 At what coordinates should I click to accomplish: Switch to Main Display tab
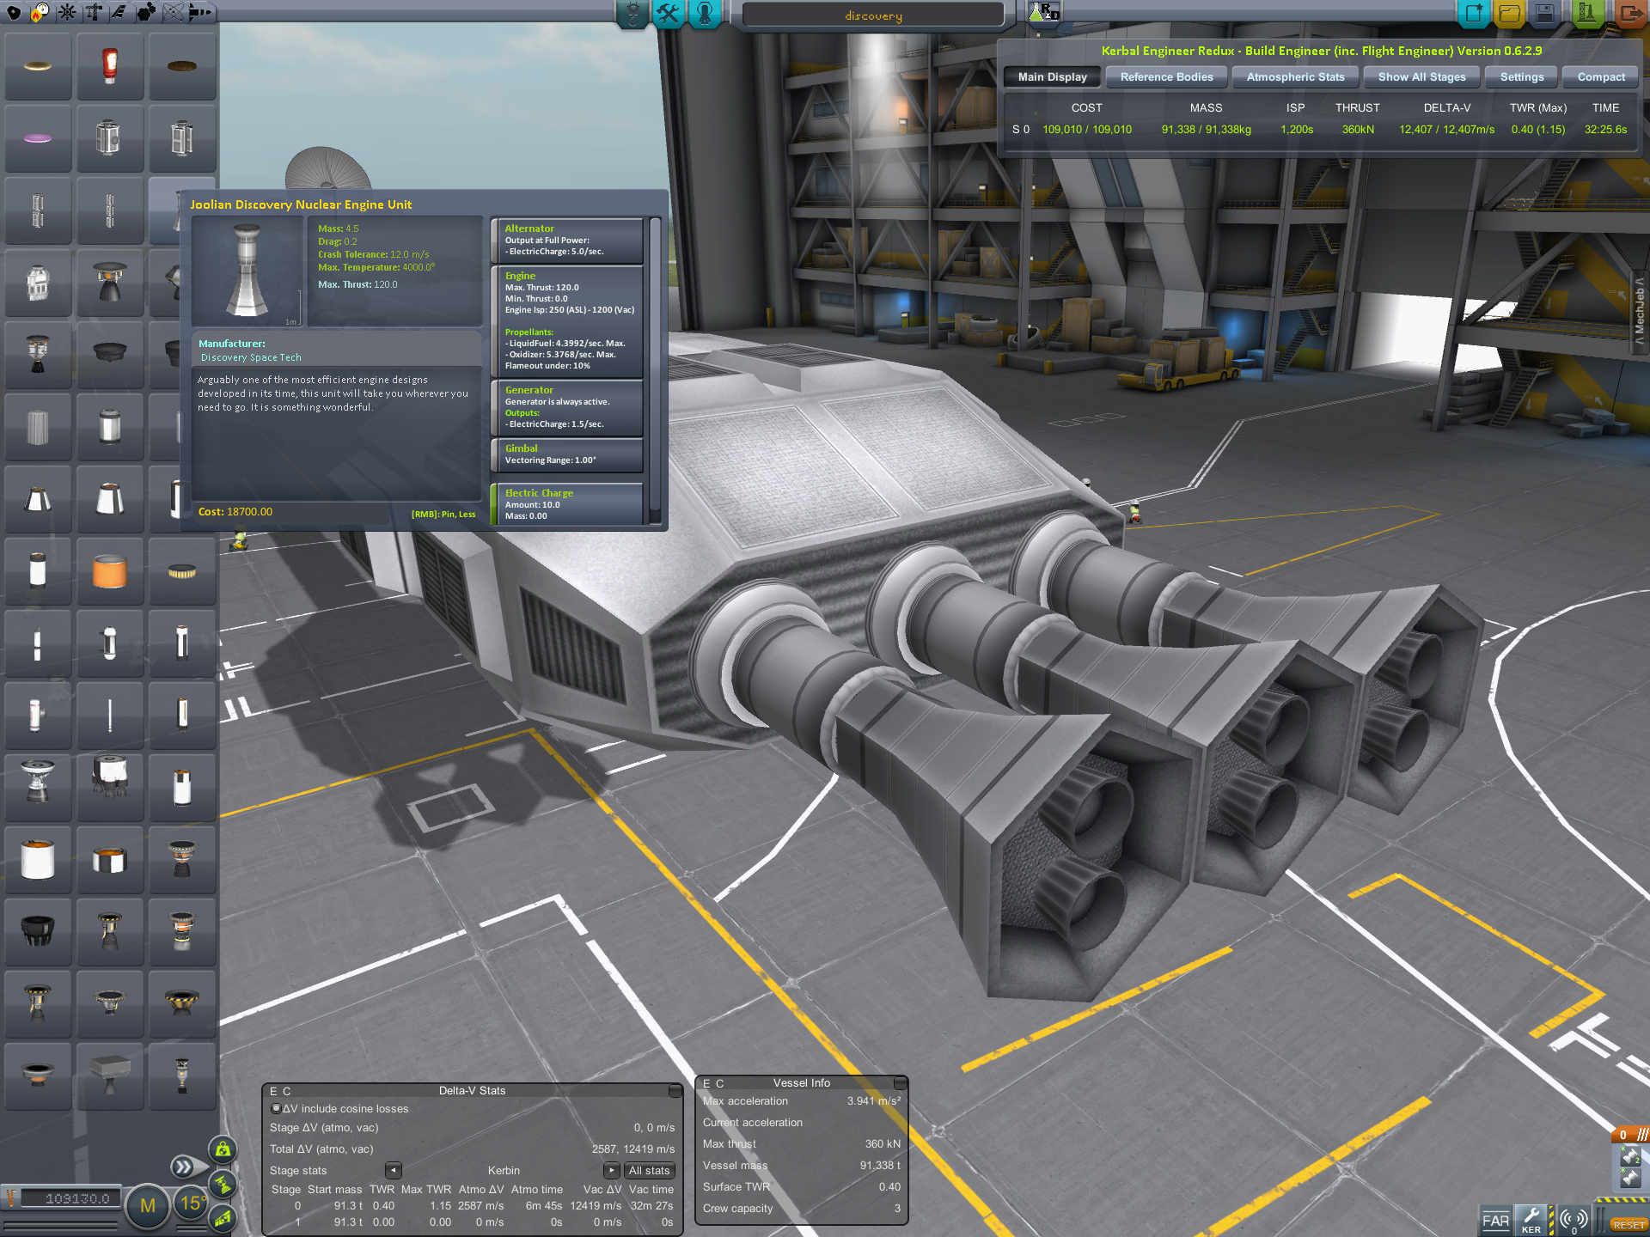pos(1052,76)
